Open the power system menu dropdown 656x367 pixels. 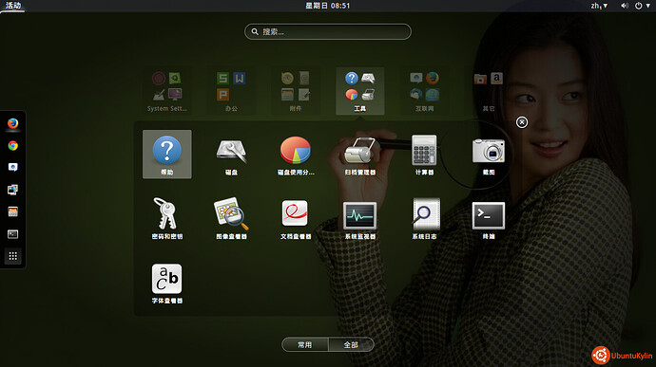click(x=643, y=6)
